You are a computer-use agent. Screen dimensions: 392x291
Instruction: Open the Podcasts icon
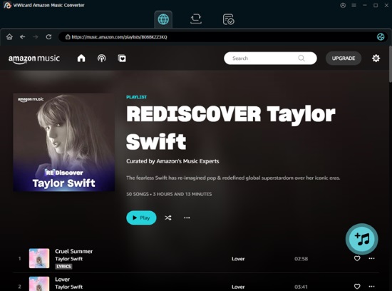coord(101,58)
